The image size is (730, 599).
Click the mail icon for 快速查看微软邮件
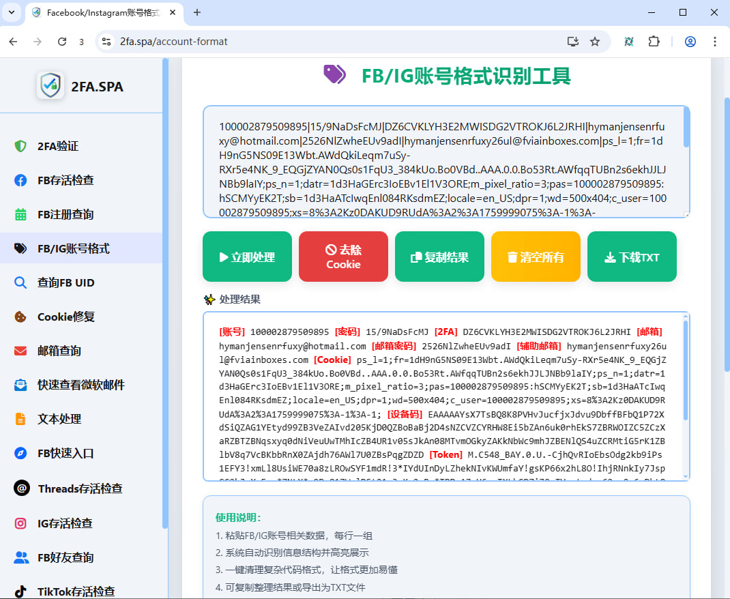[20, 385]
